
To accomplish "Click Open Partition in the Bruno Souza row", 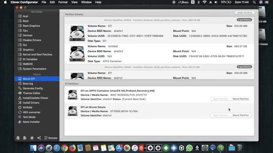I will pyautogui.click(x=221, y=115).
